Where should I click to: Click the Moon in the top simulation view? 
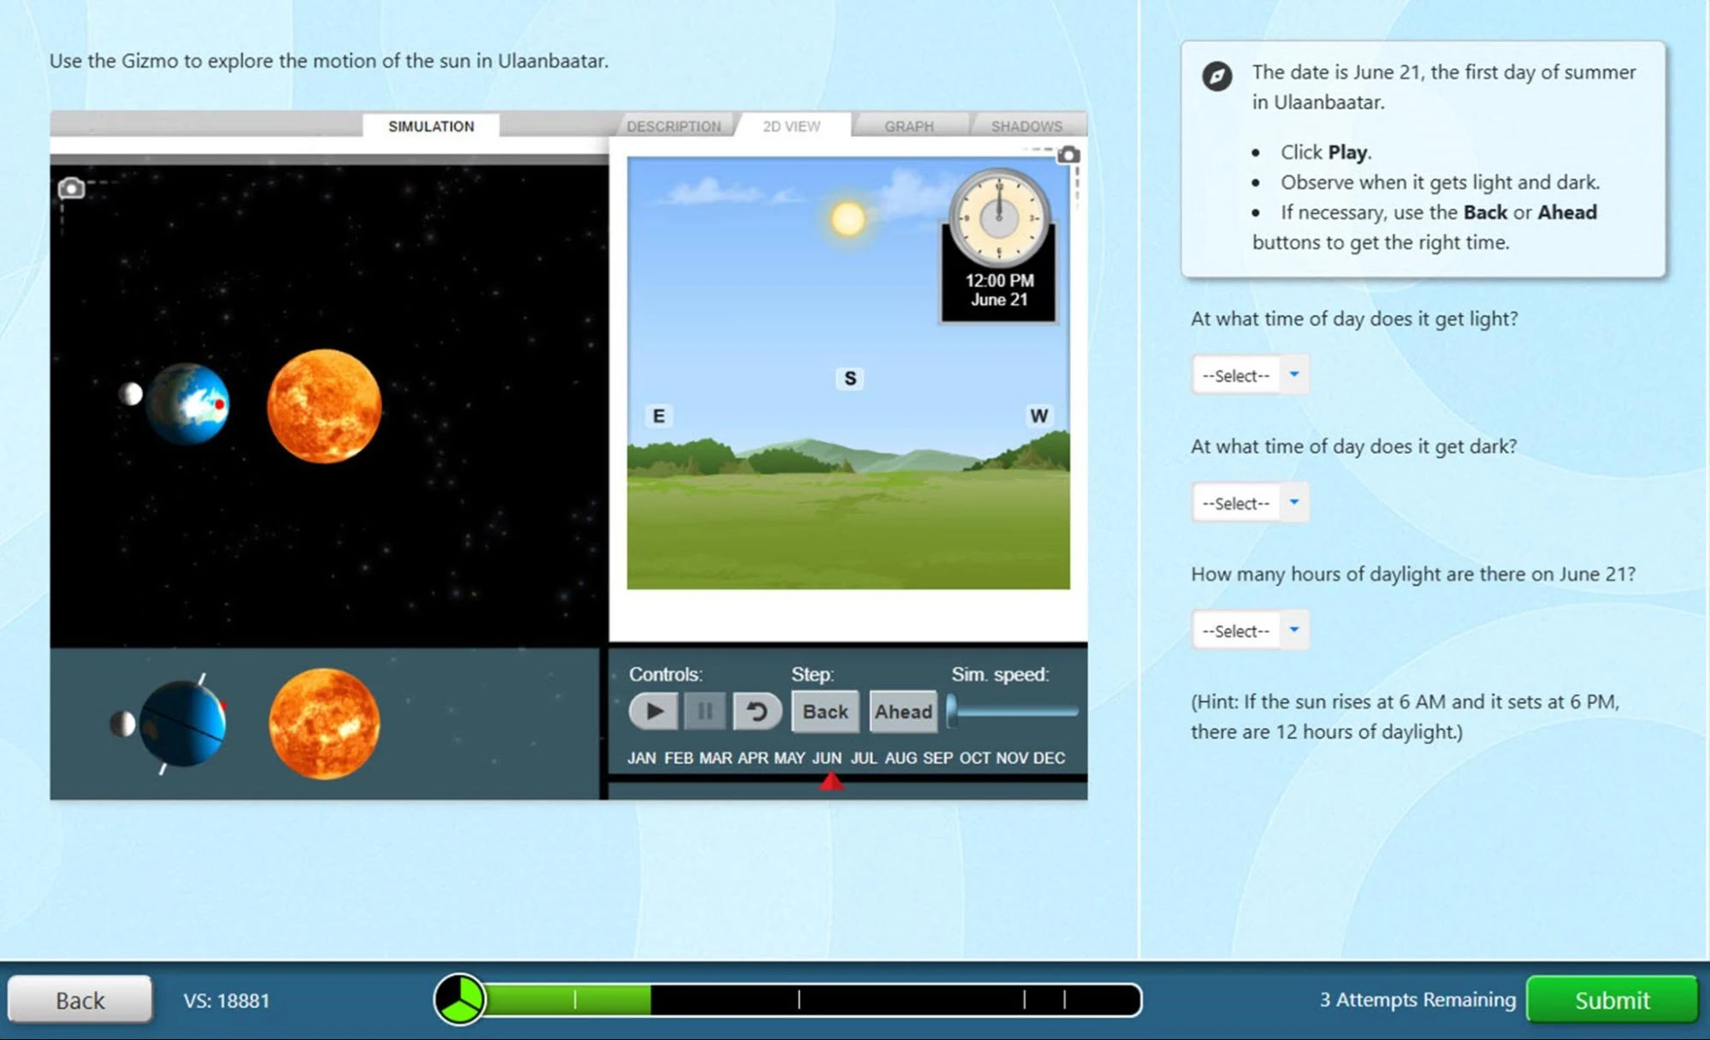pos(130,393)
